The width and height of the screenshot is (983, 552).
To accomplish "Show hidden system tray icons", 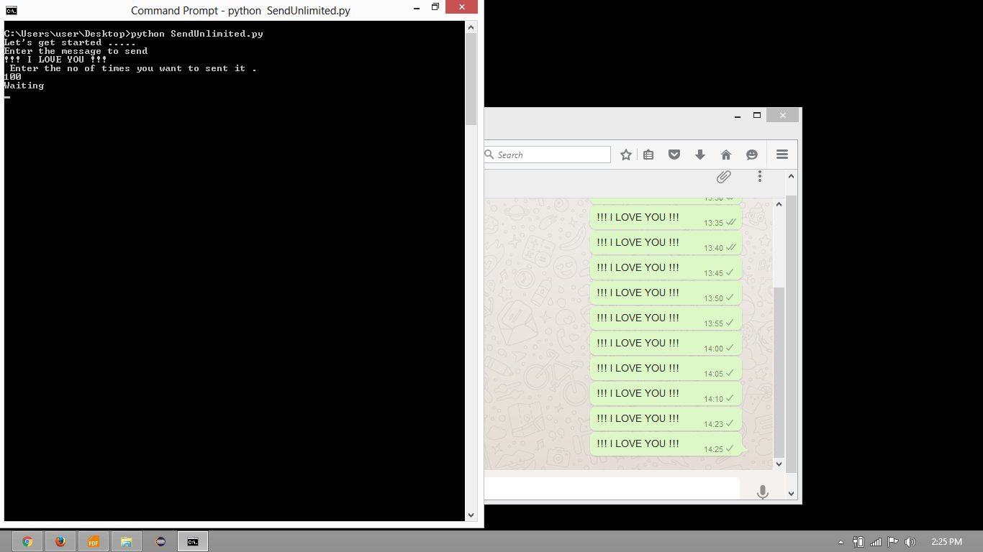I will [841, 542].
